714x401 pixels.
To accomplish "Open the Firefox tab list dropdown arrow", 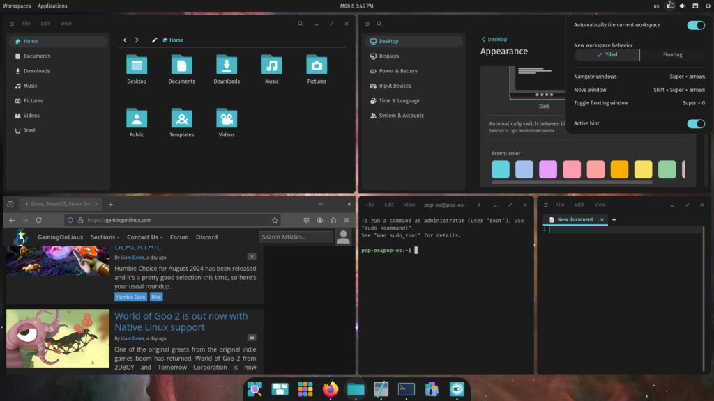I will [320, 204].
